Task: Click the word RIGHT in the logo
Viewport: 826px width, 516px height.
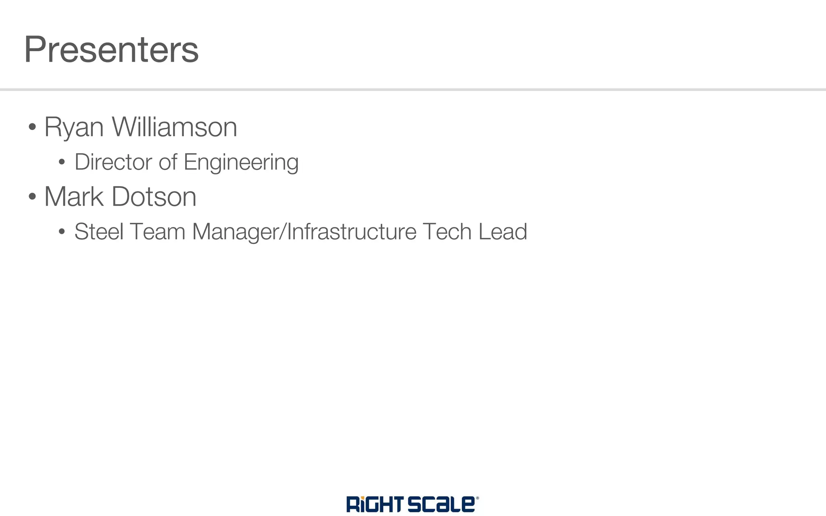Action: pyautogui.click(x=375, y=505)
